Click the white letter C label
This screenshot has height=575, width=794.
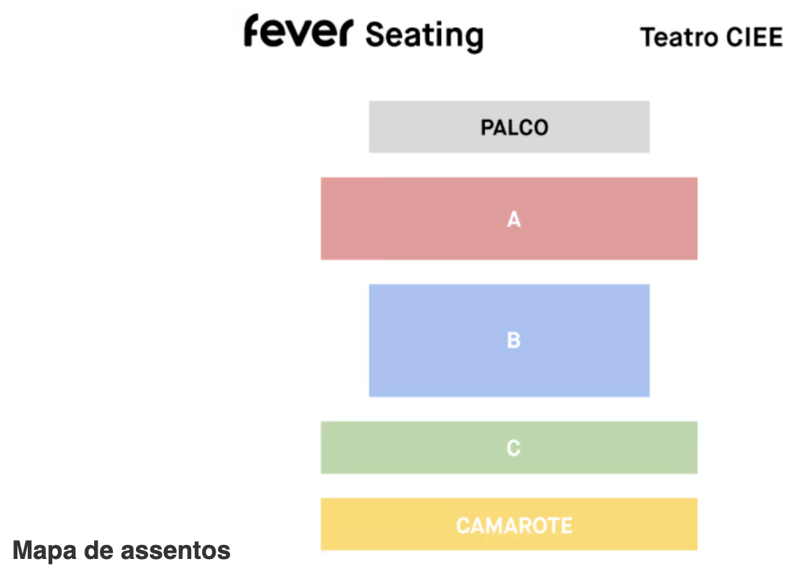(514, 448)
